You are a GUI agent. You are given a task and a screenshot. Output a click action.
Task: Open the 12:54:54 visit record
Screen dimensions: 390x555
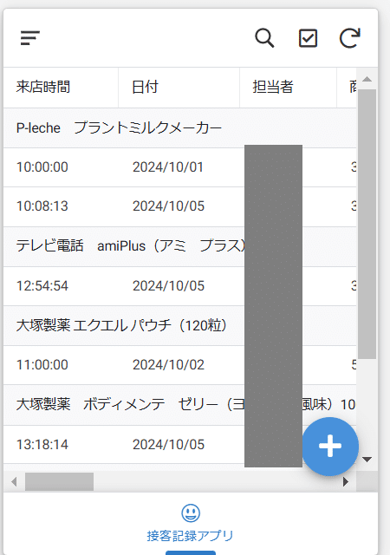42,285
